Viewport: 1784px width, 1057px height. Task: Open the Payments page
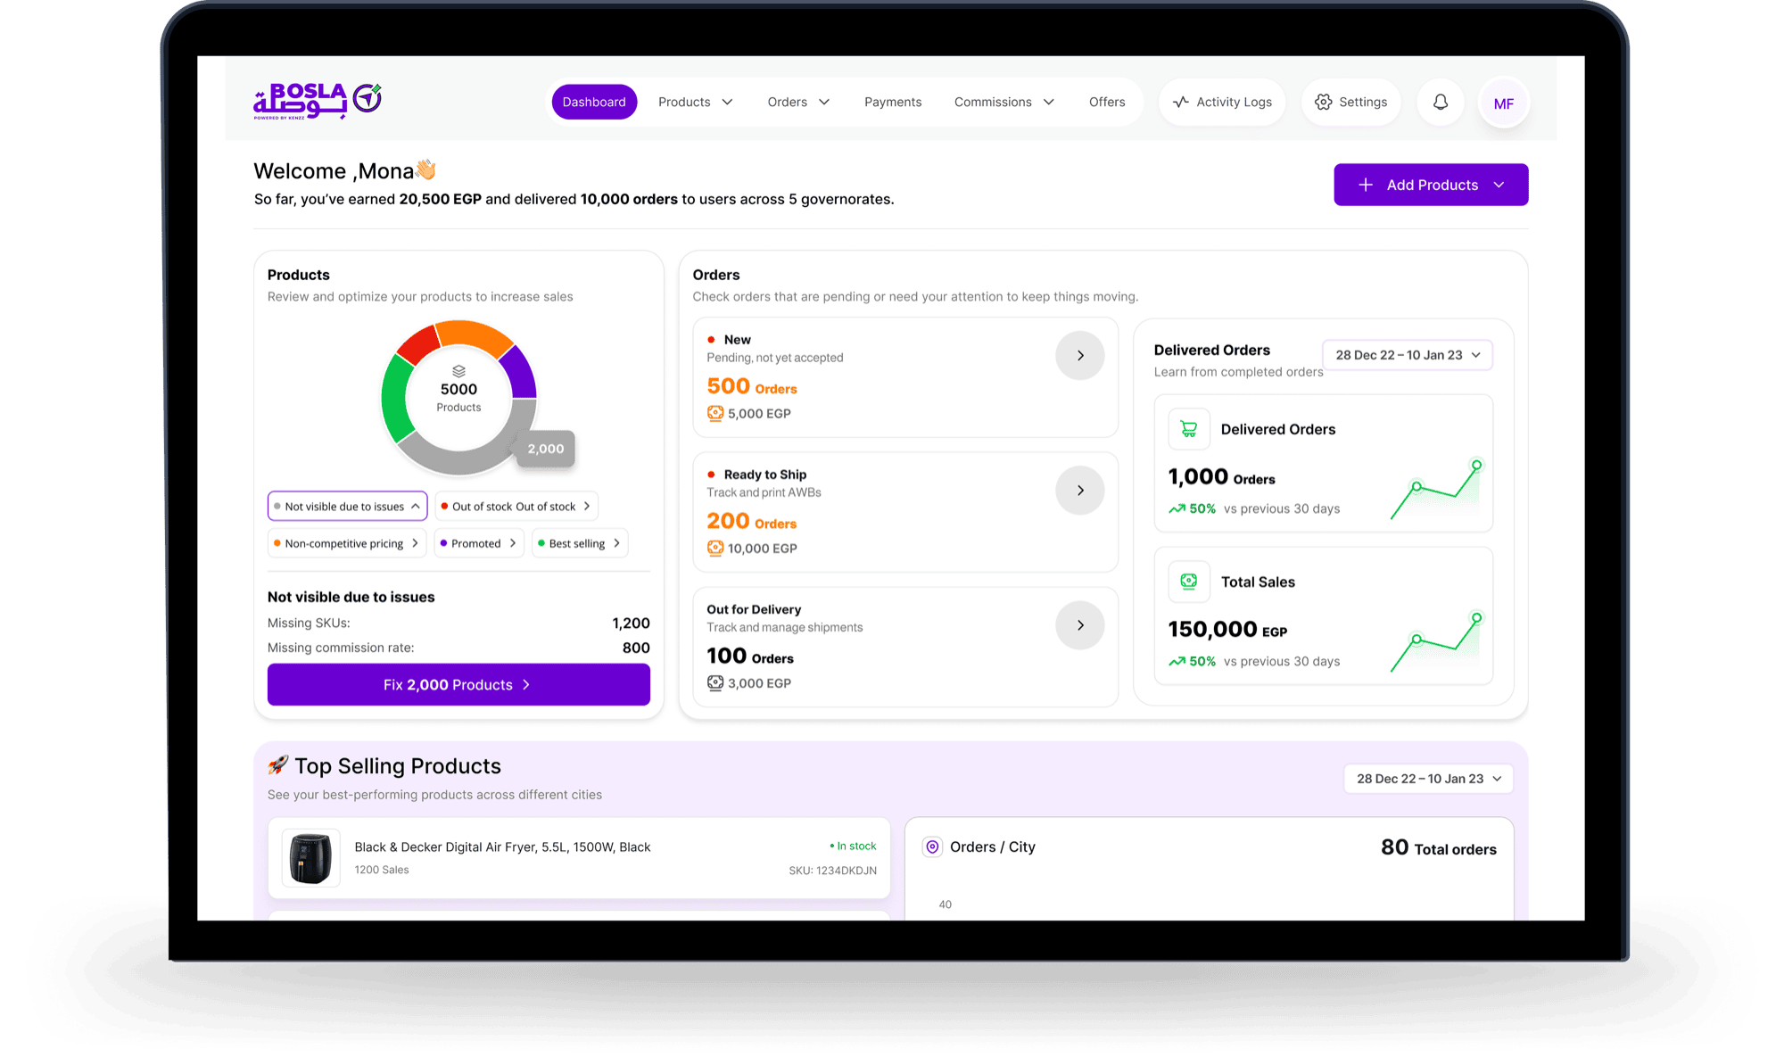pos(893,102)
